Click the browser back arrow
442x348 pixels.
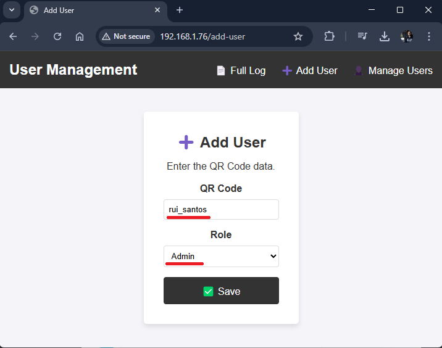[13, 36]
